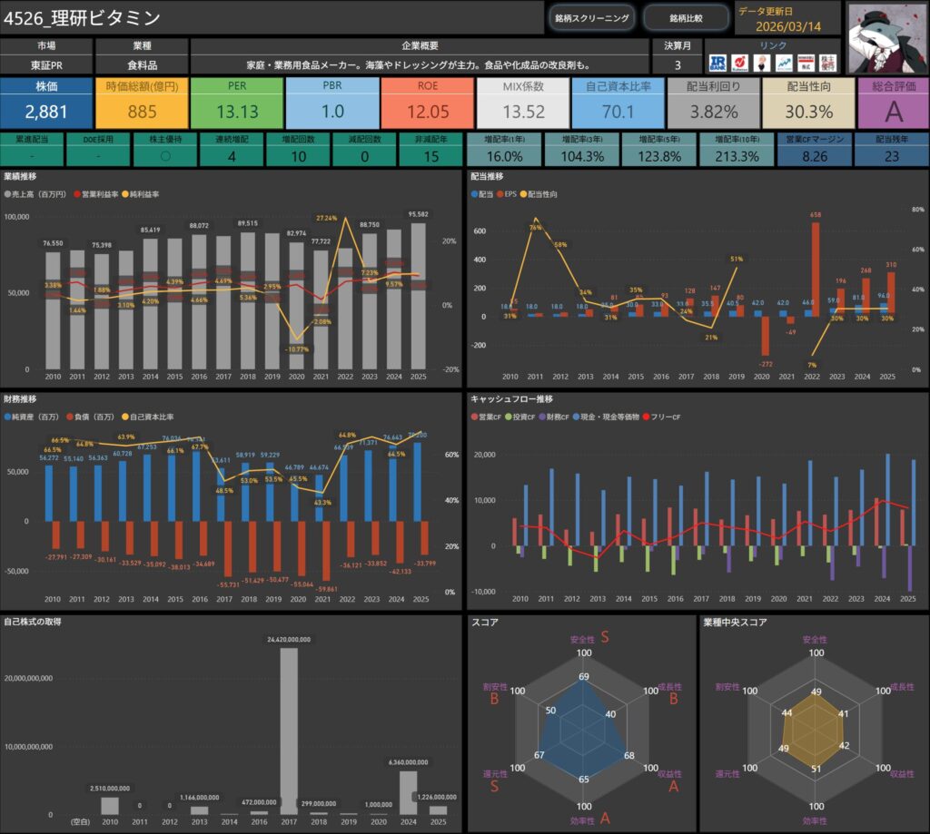Open the 銘柄スクリーニング button

591,17
